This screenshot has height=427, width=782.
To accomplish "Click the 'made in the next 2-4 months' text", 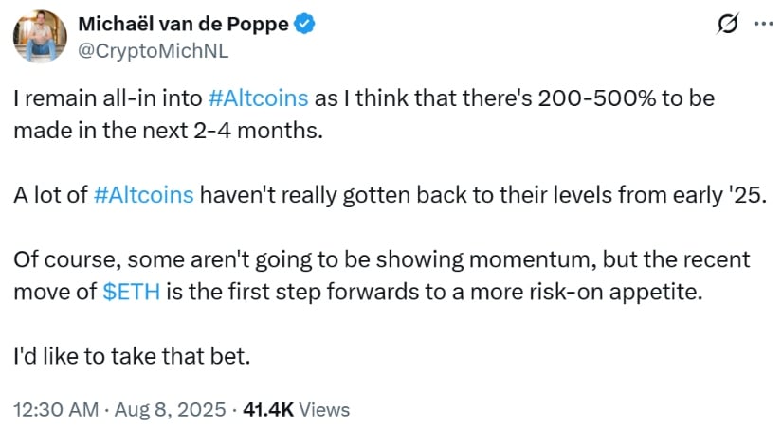I will [168, 131].
